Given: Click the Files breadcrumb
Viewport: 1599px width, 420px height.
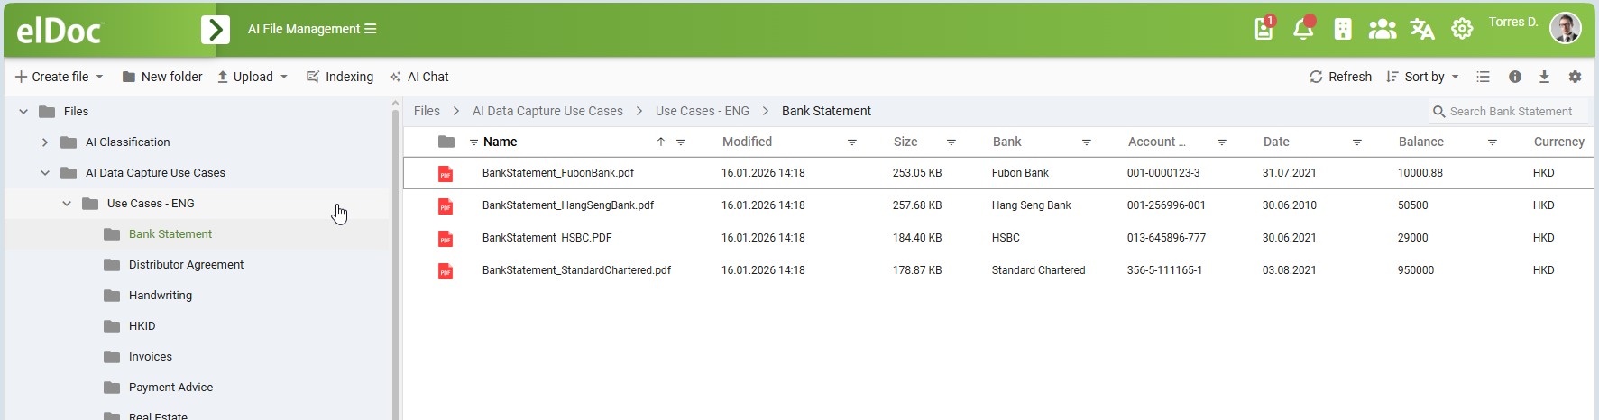Looking at the screenshot, I should point(427,111).
